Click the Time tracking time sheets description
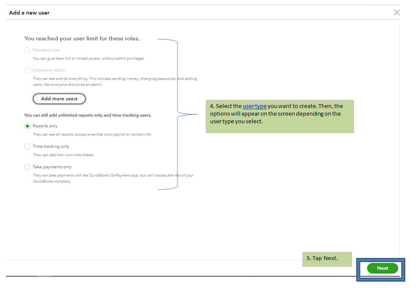418x288 pixels. [x=63, y=155]
